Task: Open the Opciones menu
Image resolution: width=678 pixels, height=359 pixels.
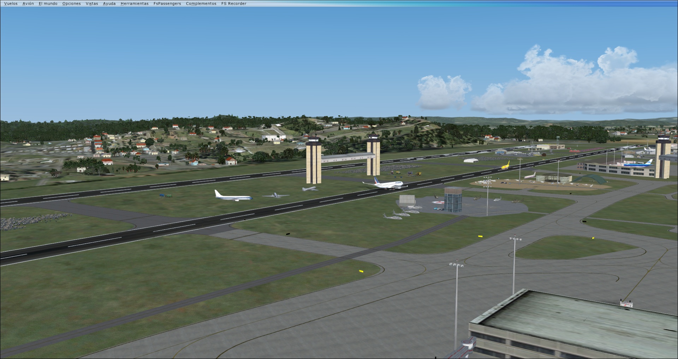Action: (71, 3)
